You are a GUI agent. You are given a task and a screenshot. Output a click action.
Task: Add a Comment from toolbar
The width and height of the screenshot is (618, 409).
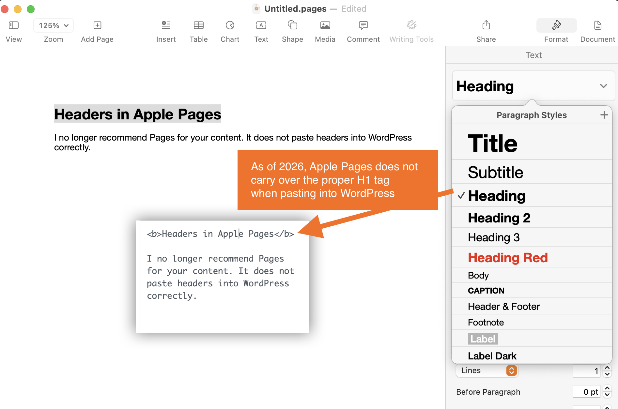pos(363,25)
